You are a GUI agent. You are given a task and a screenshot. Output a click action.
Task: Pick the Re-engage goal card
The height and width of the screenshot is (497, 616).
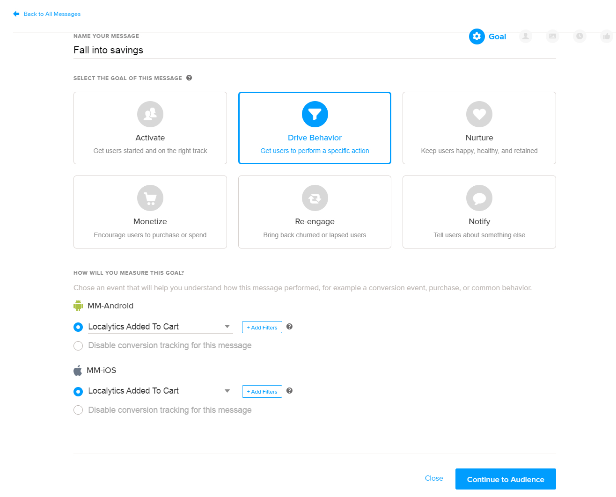tap(315, 212)
